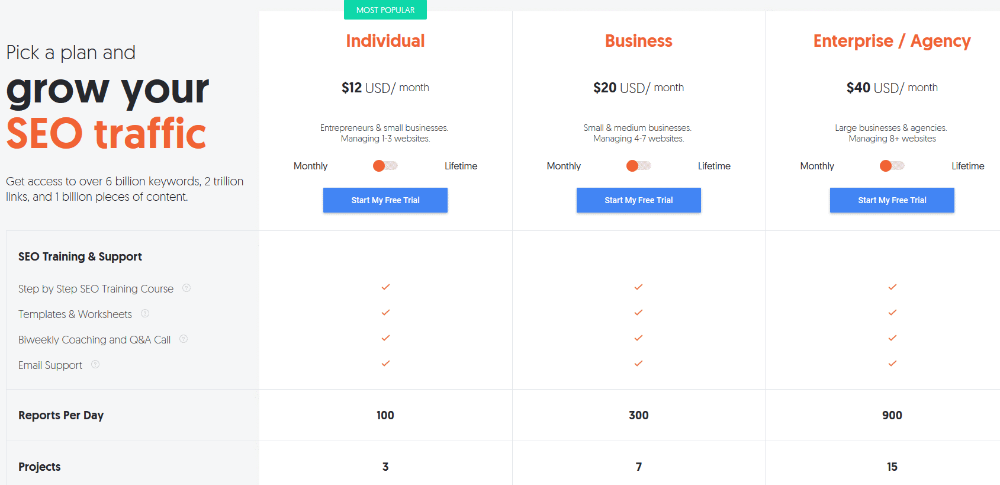Image resolution: width=1000 pixels, height=485 pixels.
Task: Select Lifetime label under Individual plan
Action: coord(461,166)
